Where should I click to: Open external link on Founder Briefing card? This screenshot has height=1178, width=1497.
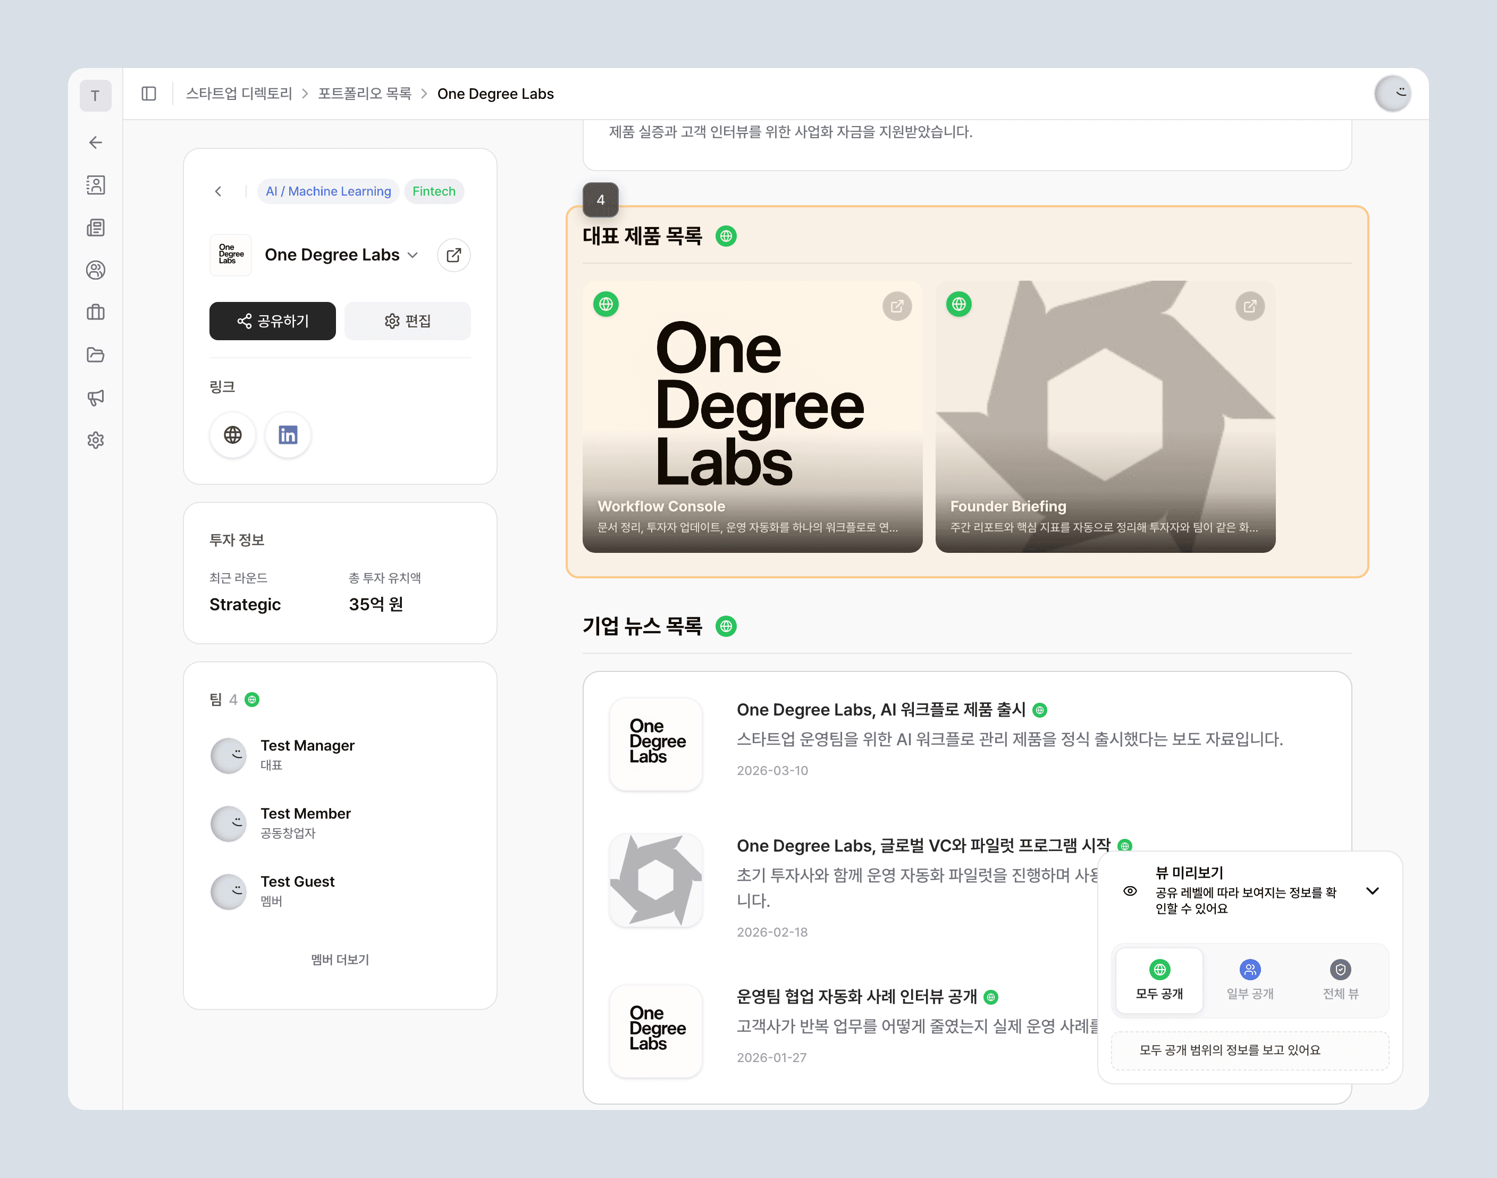click(x=1250, y=306)
